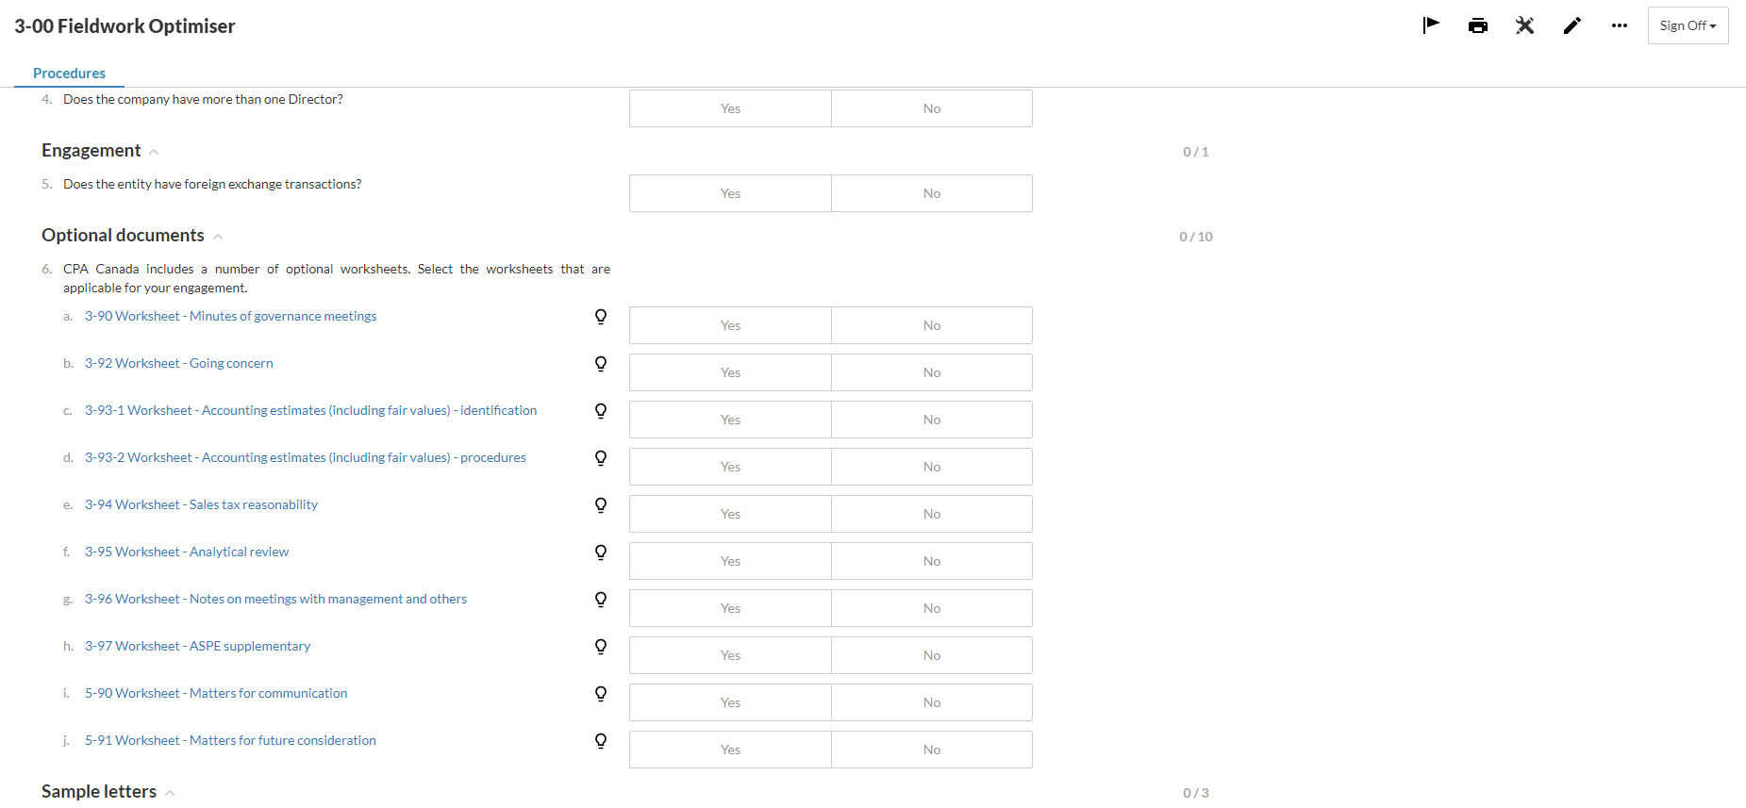Click the pencil edit icon
The width and height of the screenshot is (1746, 808).
(x=1572, y=25)
